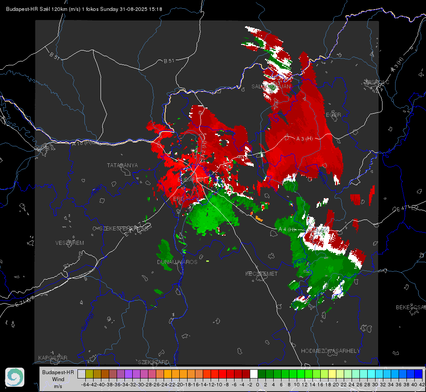The width and height of the screenshot is (426, 392).
Task: Pick the dark green swatch between 0 and 2
Action: [x=262, y=374]
